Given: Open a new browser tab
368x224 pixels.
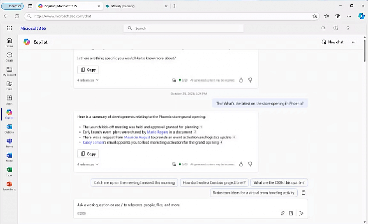Looking at the screenshot, I should point(175,6).
